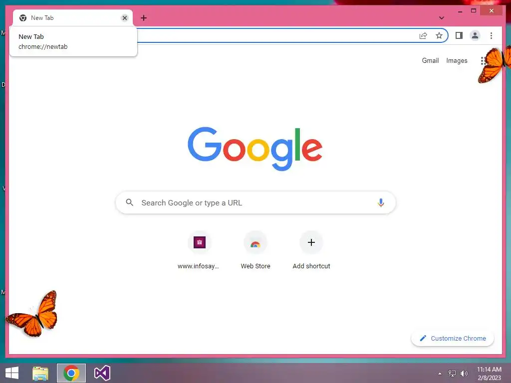Show hidden system tray icons
511x383 pixels.
440,374
